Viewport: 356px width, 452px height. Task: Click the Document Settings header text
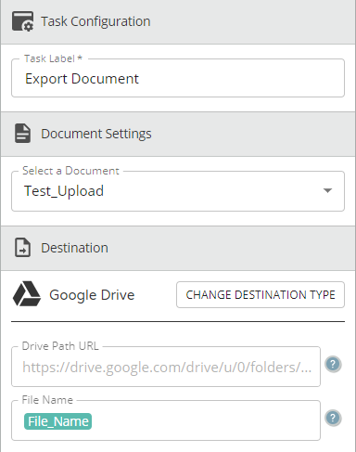click(96, 134)
